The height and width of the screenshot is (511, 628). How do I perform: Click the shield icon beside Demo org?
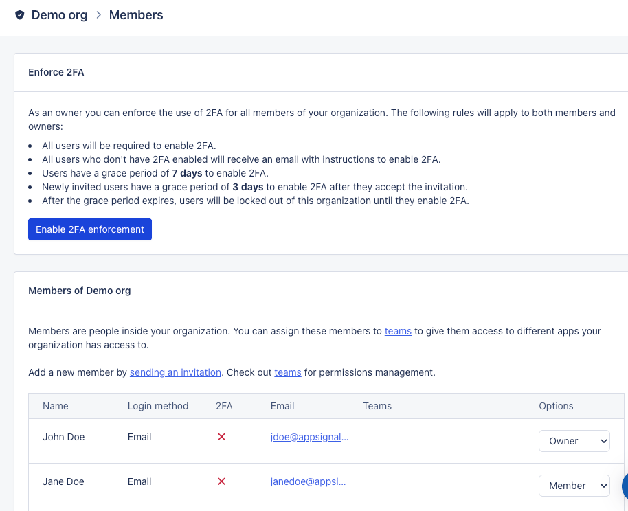pyautogui.click(x=20, y=15)
